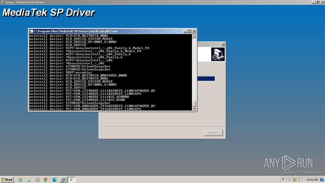Open the clock showing 10:02 AM

pyautogui.click(x=312, y=180)
